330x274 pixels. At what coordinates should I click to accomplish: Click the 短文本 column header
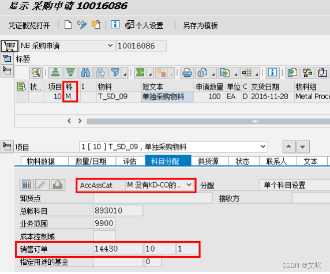pyautogui.click(x=167, y=87)
